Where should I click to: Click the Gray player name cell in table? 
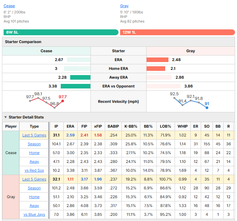point(11,197)
